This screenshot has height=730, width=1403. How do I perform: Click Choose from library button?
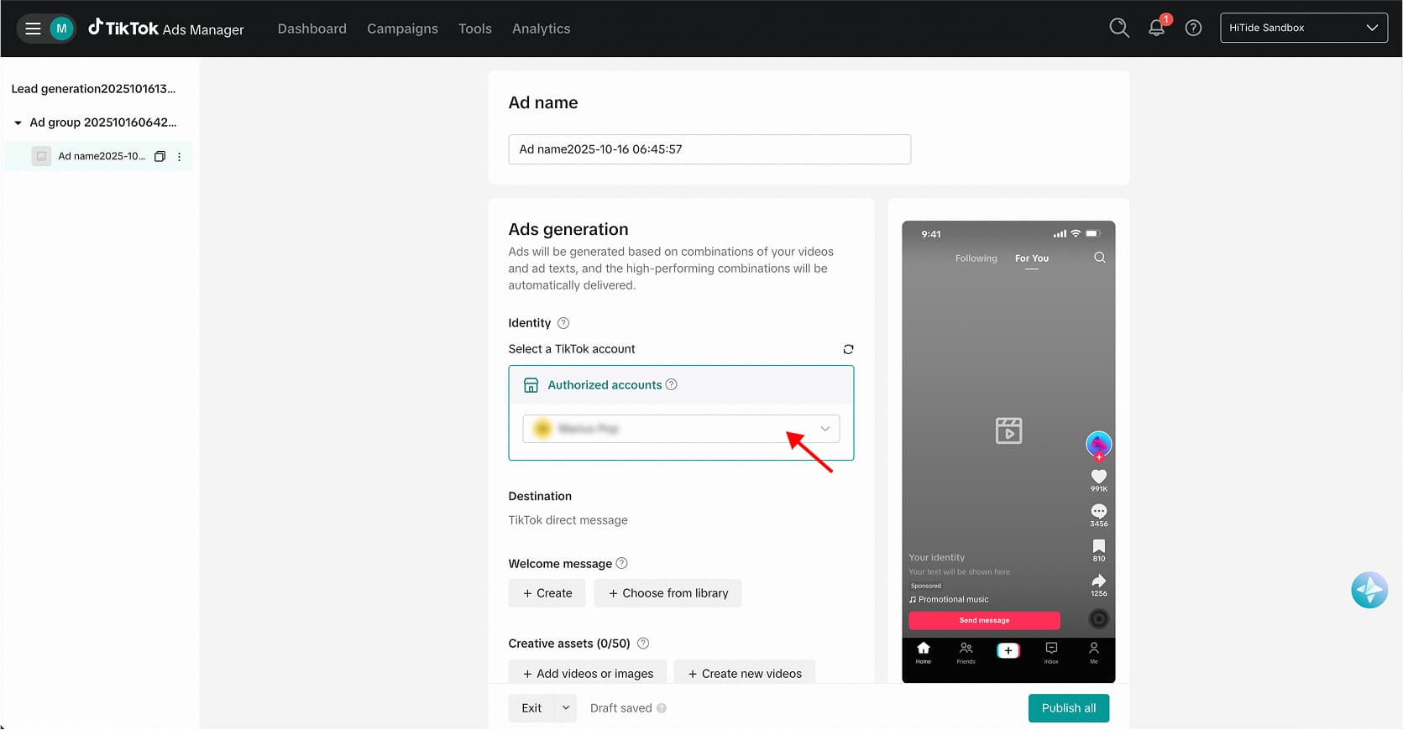(x=667, y=593)
